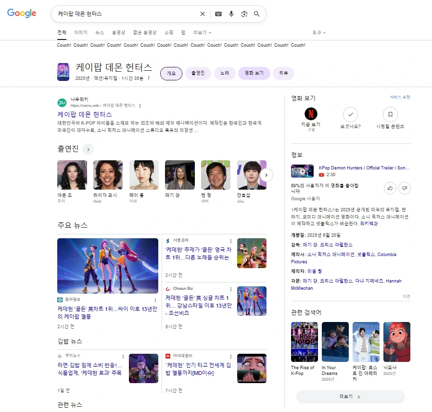Open The Rise of K-Pop related thumbnail

[305, 342]
